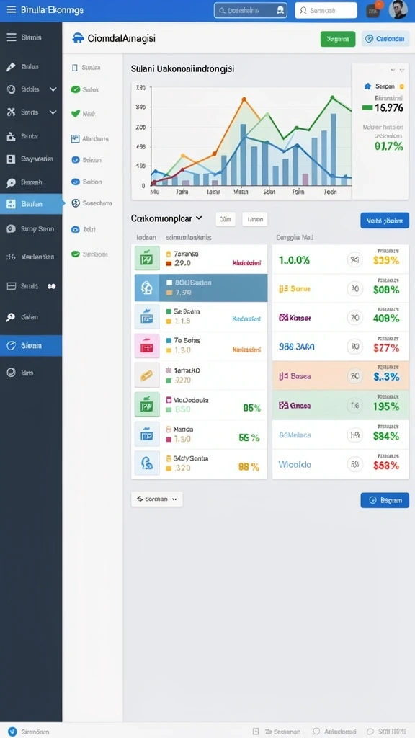Open the key icon item in sidebar
This screenshot has height=738, width=415.
coord(11,317)
